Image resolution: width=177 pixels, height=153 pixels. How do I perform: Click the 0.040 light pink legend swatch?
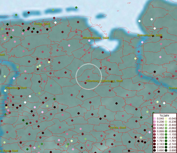[155, 119]
